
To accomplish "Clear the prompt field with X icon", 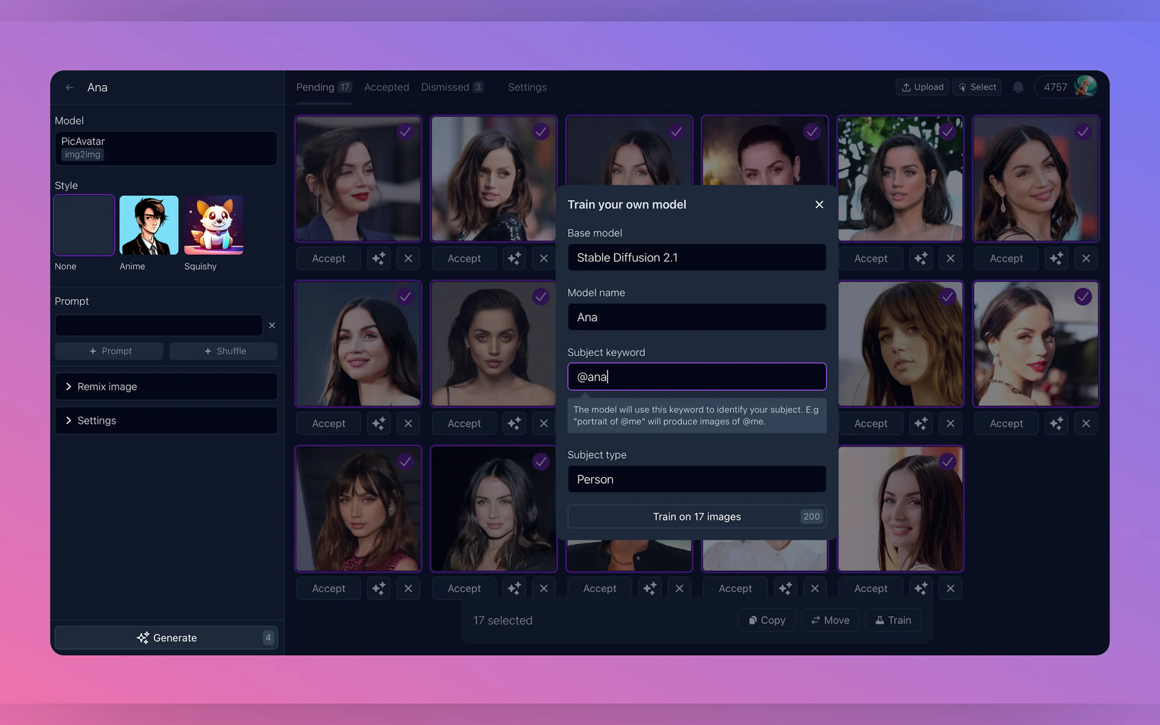I will tap(272, 326).
